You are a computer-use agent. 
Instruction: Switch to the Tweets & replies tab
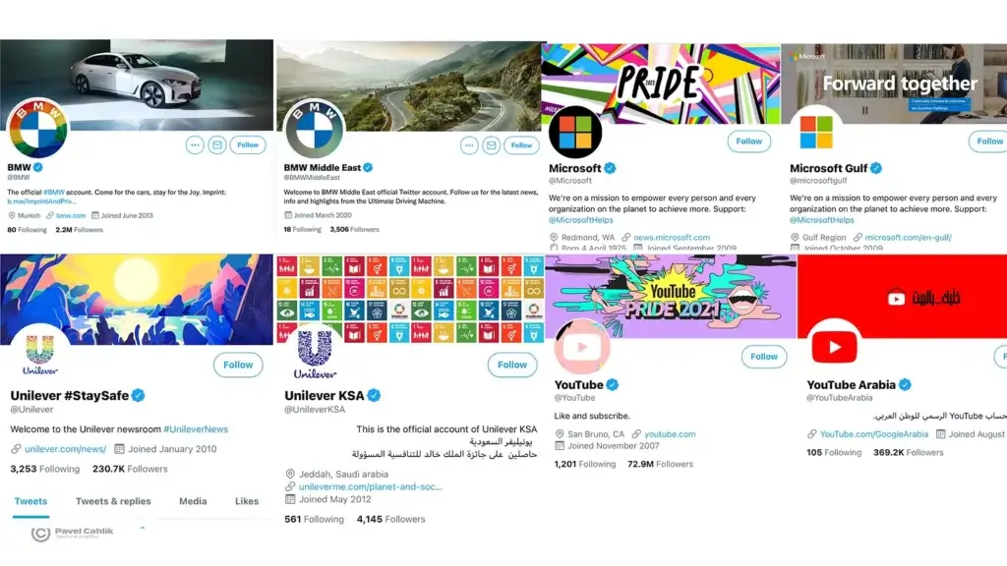113,501
